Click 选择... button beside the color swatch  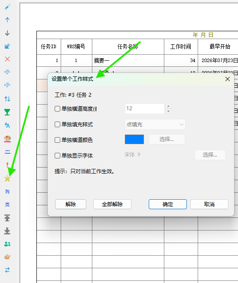coord(167,139)
